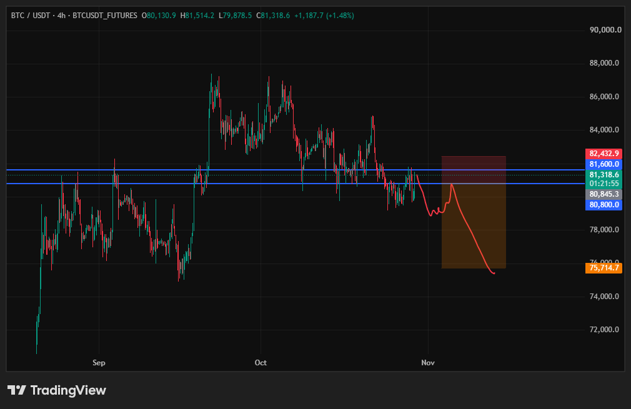The width and height of the screenshot is (631, 409).
Task: Click the Oct label on the time axis
Action: (x=261, y=363)
